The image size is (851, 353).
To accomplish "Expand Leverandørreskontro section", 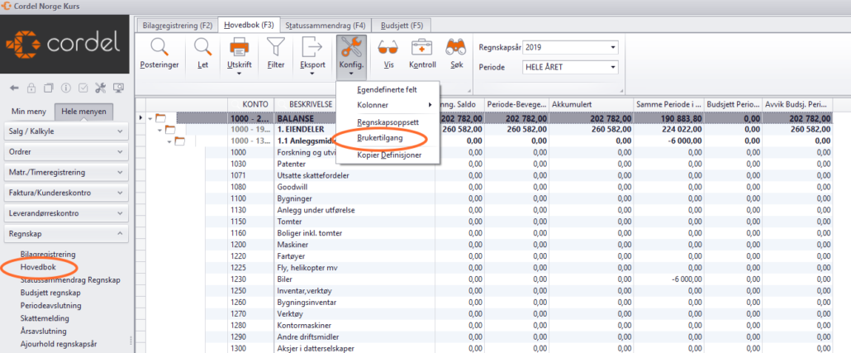I will click(66, 213).
